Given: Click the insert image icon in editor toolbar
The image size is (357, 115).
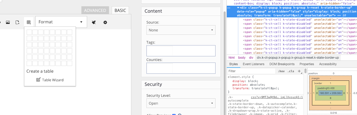Looking at the screenshot, I should coord(8,22).
